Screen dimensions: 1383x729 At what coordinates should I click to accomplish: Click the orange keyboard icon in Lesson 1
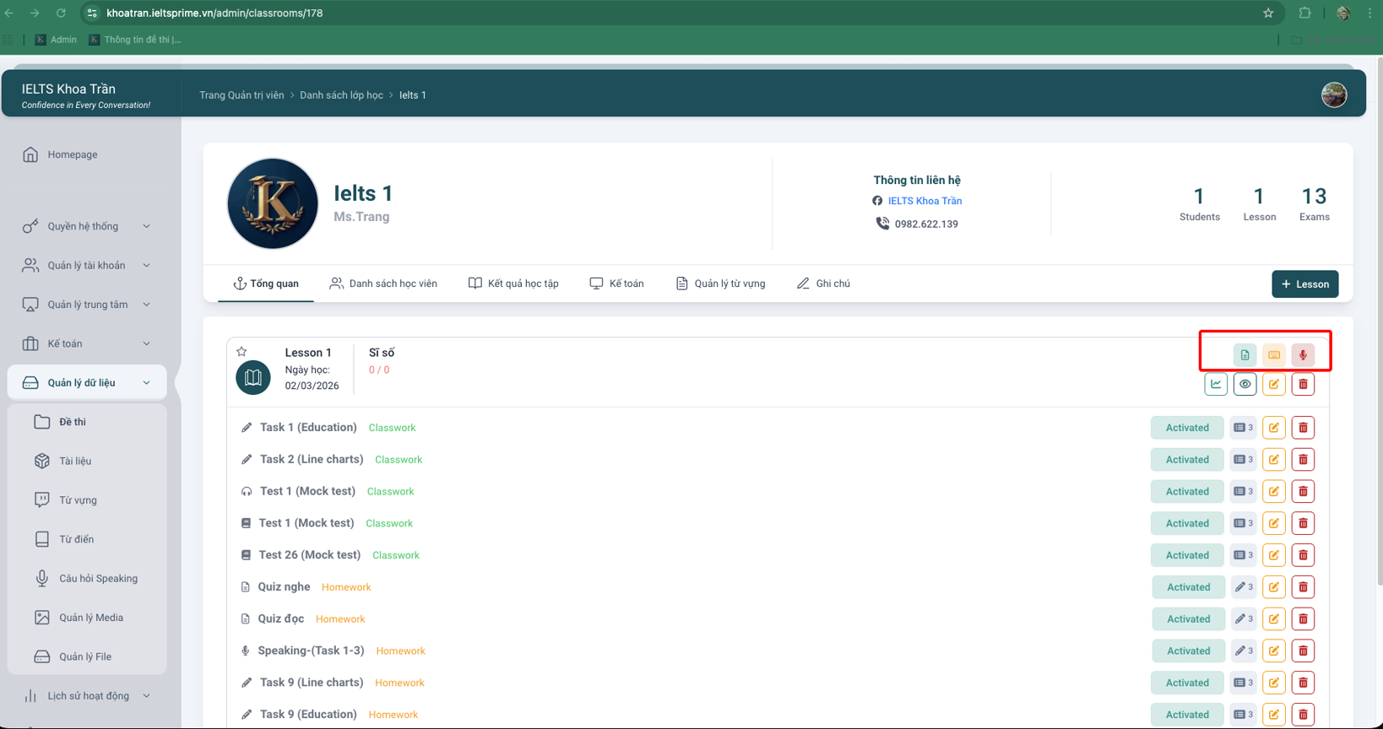point(1274,355)
